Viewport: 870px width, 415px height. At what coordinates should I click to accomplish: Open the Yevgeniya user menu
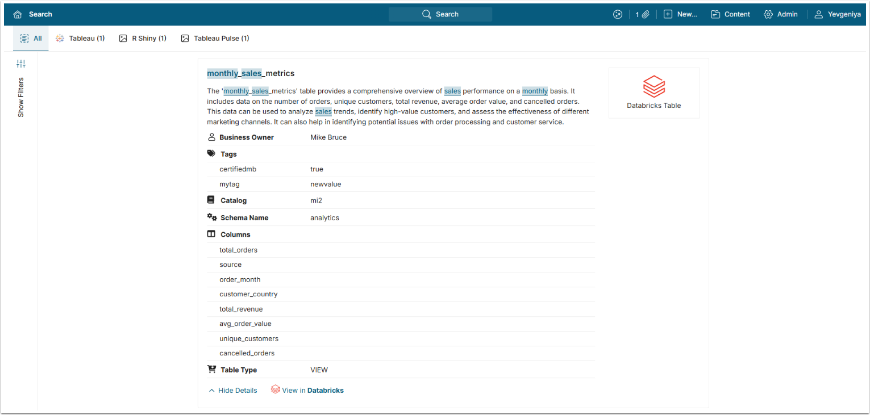point(838,14)
